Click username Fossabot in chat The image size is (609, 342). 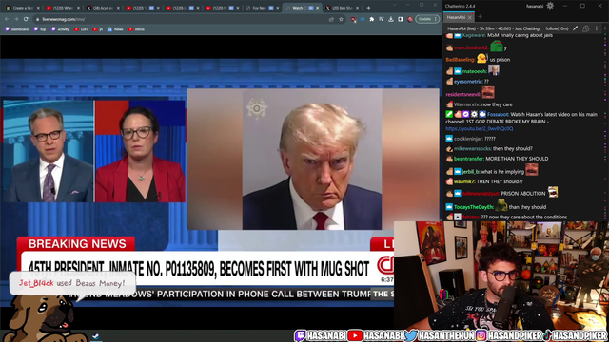(x=498, y=114)
